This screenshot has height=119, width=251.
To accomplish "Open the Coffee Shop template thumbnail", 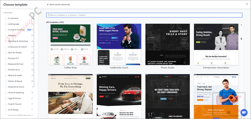I will (x=70, y=44).
